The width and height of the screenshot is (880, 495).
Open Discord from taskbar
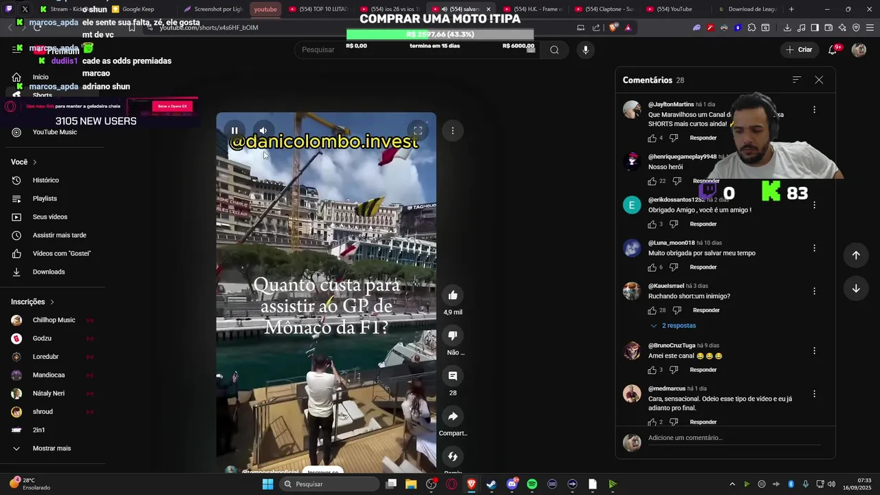coord(512,484)
